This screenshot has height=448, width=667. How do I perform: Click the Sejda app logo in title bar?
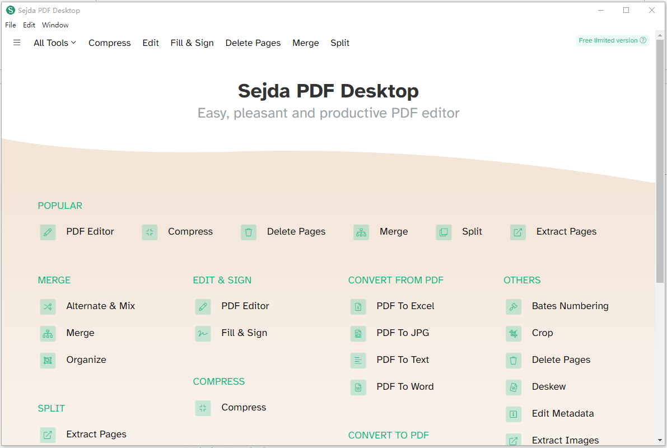coord(10,10)
